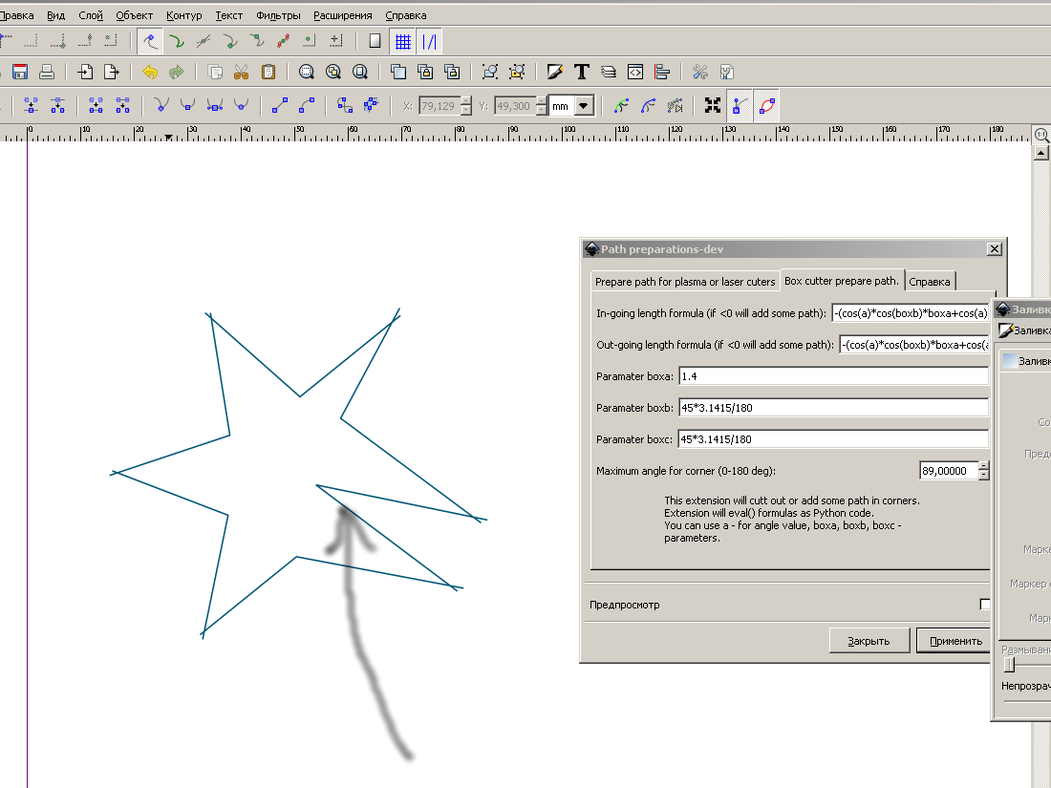Close the Path preparations-dev dialog

click(x=995, y=248)
